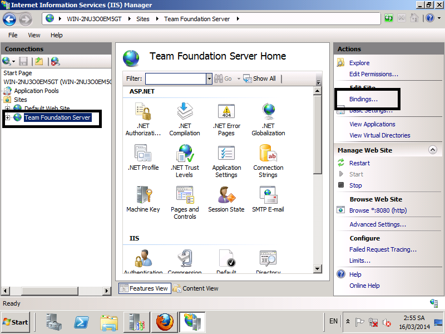Click View Virtual Directories link
Screen dimensions: 445x334
(380, 135)
